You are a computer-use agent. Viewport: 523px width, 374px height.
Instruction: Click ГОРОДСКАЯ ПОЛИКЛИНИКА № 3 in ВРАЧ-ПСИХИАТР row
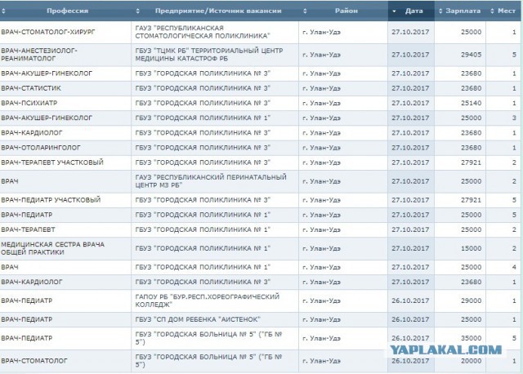215,104
